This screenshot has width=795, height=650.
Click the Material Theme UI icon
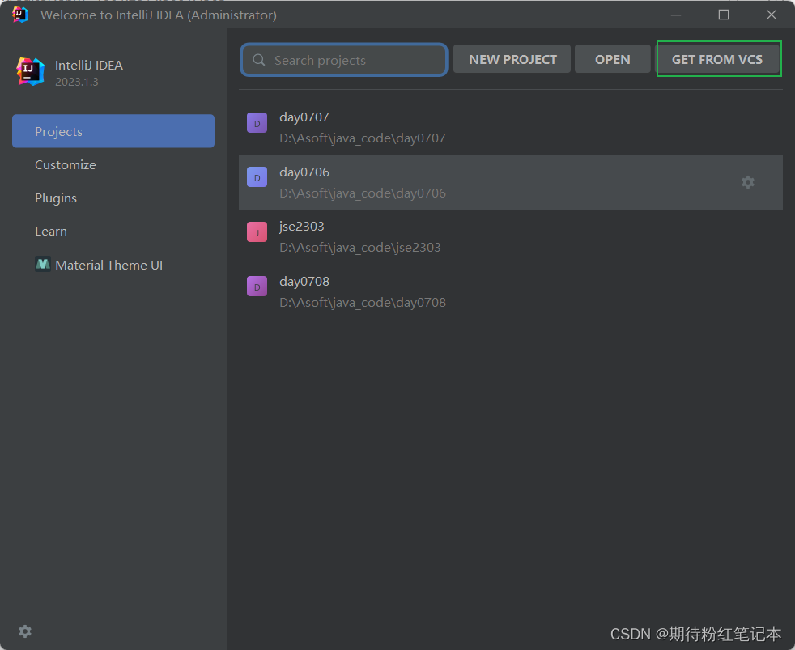[43, 264]
